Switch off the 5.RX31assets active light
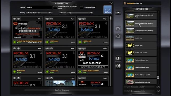 [47, 71]
